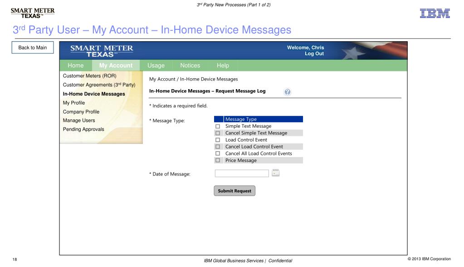Click the Cancel Load Control Event label
This screenshot has height=267, width=464.
point(254,147)
